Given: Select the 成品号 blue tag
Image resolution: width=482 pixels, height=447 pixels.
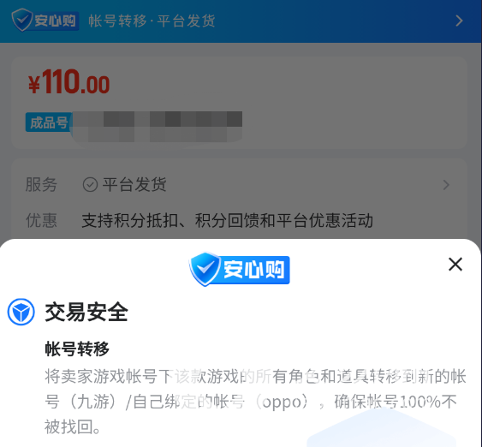Looking at the screenshot, I should [49, 122].
